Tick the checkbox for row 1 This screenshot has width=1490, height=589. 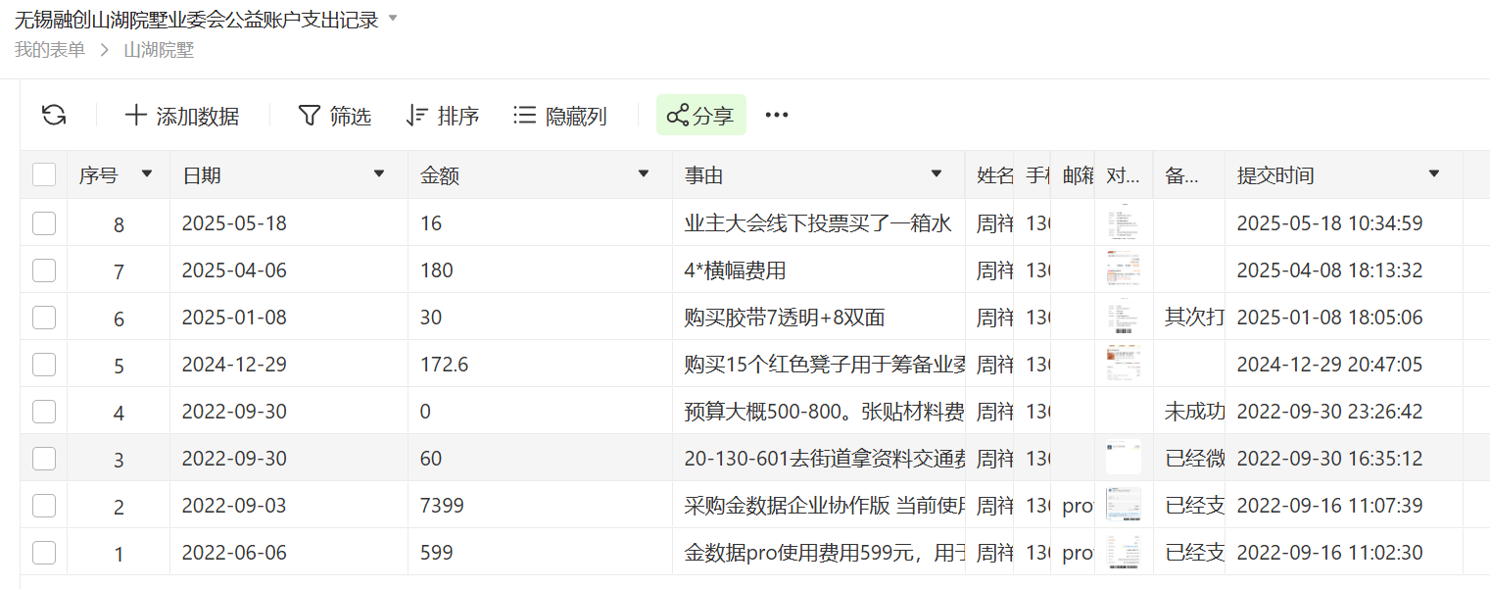click(44, 553)
